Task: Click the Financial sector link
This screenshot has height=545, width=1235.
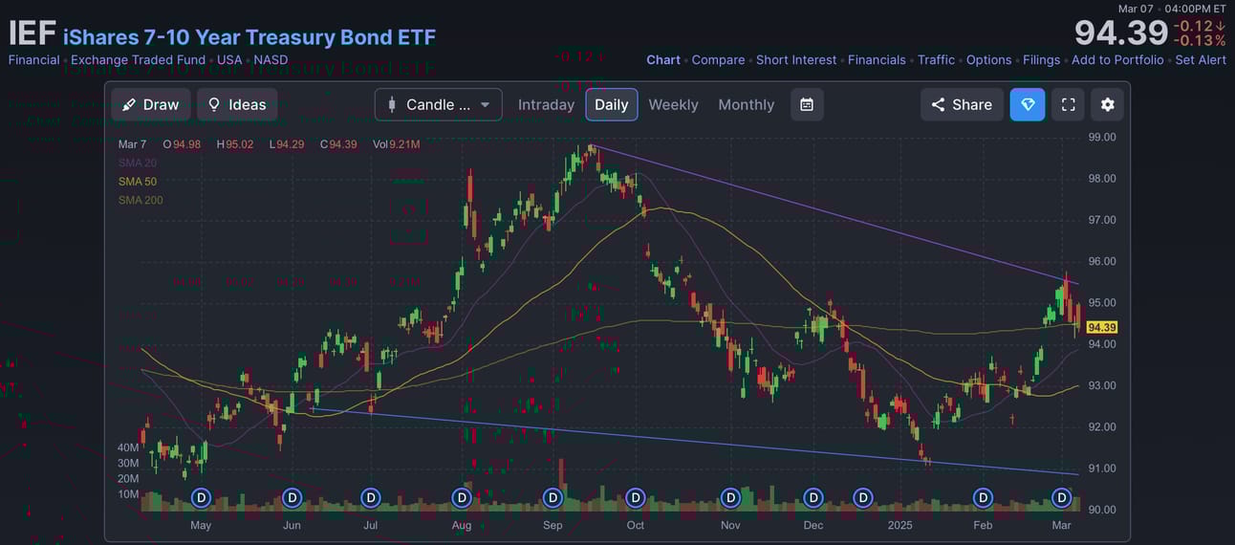Action: (33, 59)
